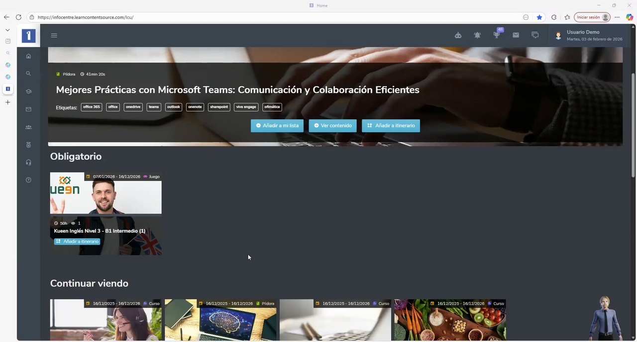The width and height of the screenshot is (637, 342).
Task: Collapse vertical tabs chevron at top
Action: click(7, 30)
